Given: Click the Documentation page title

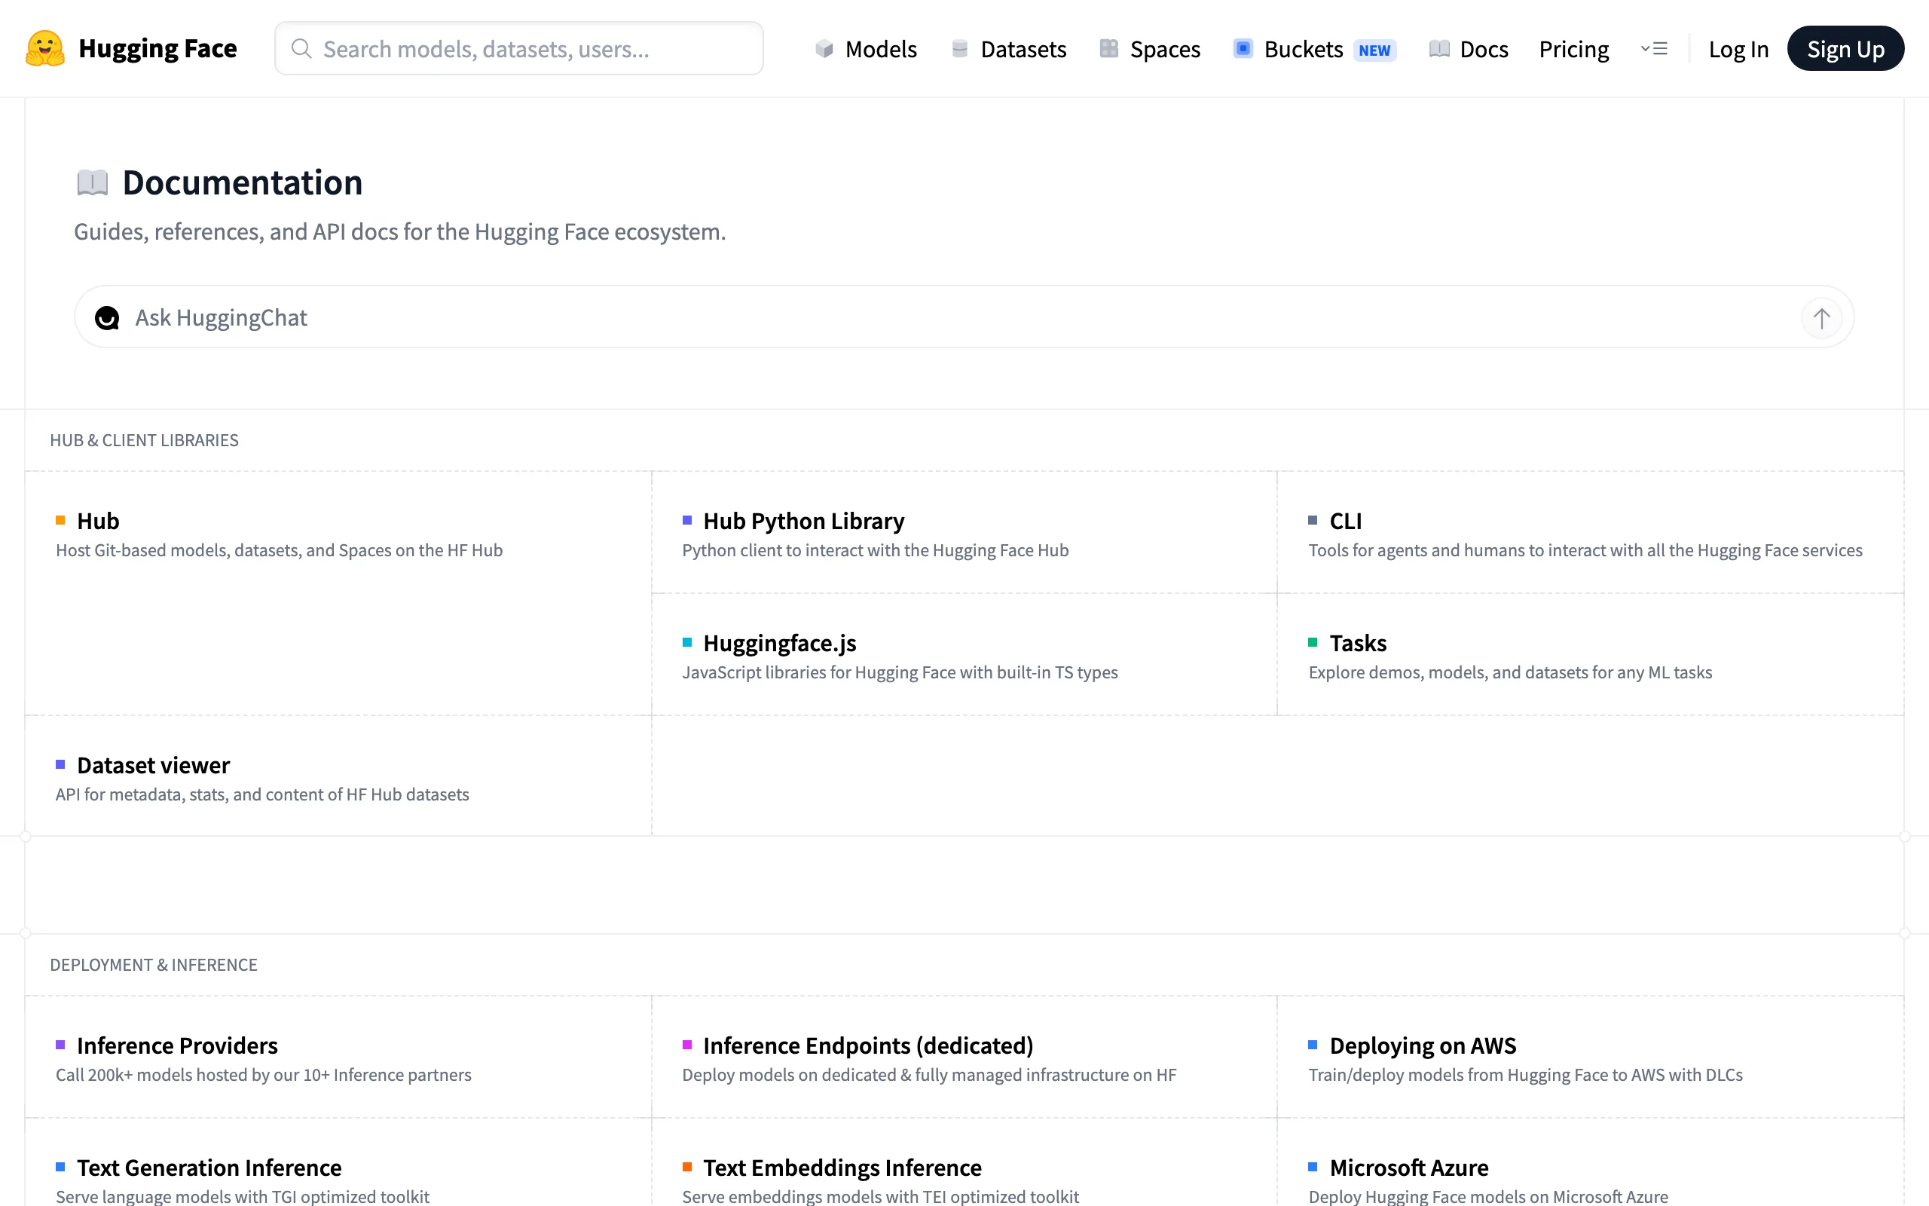Looking at the screenshot, I should (243, 182).
